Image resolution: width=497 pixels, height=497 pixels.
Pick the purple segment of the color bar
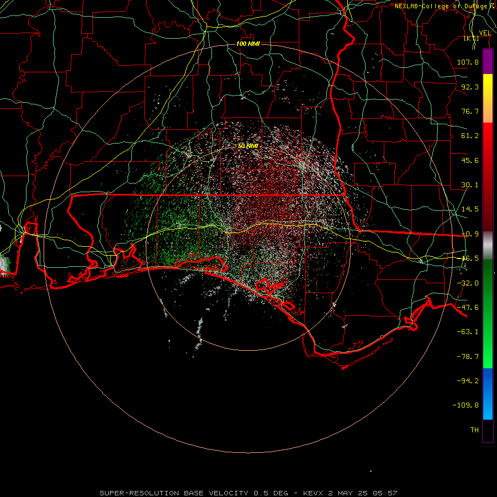[x=488, y=62]
